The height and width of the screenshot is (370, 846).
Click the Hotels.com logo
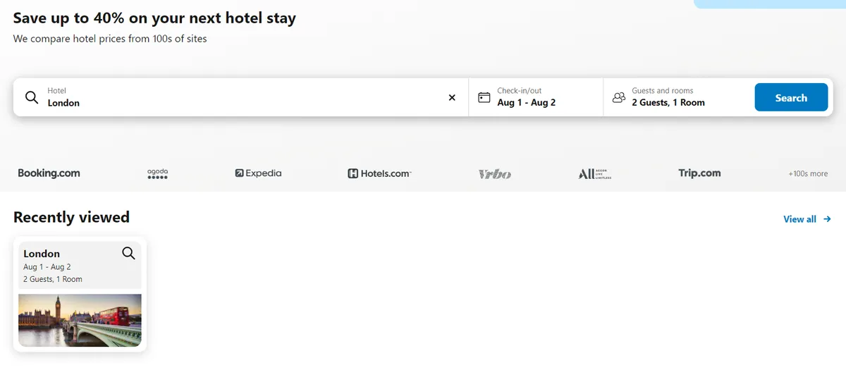(x=379, y=173)
